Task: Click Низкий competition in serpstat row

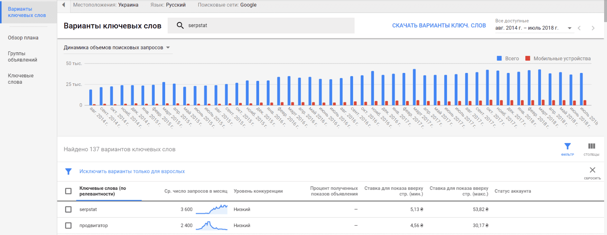Action: (x=242, y=209)
